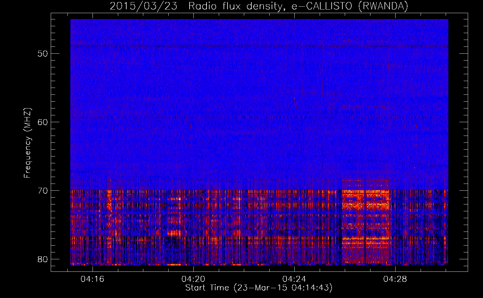Click the 04:16 time axis label

tap(93, 279)
